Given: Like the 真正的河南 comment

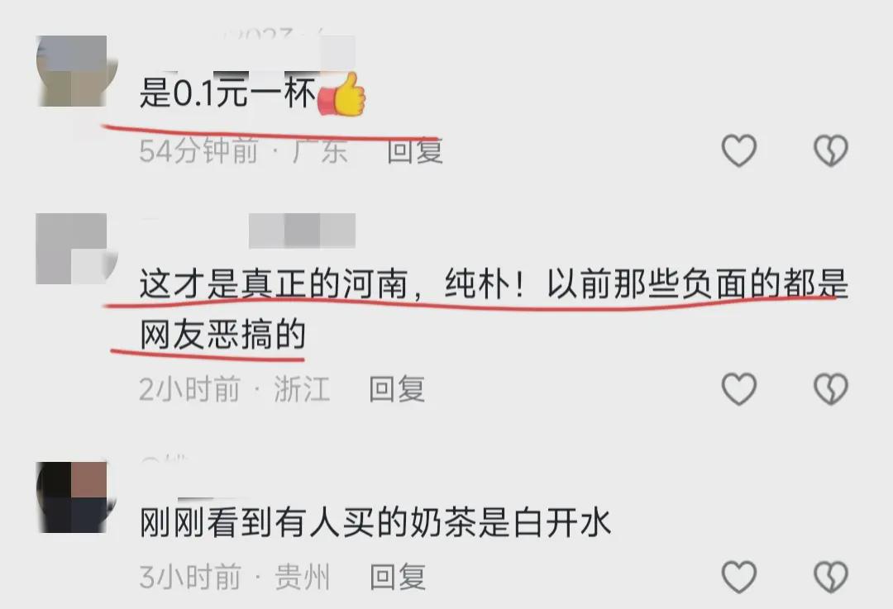Looking at the screenshot, I should coord(738,389).
